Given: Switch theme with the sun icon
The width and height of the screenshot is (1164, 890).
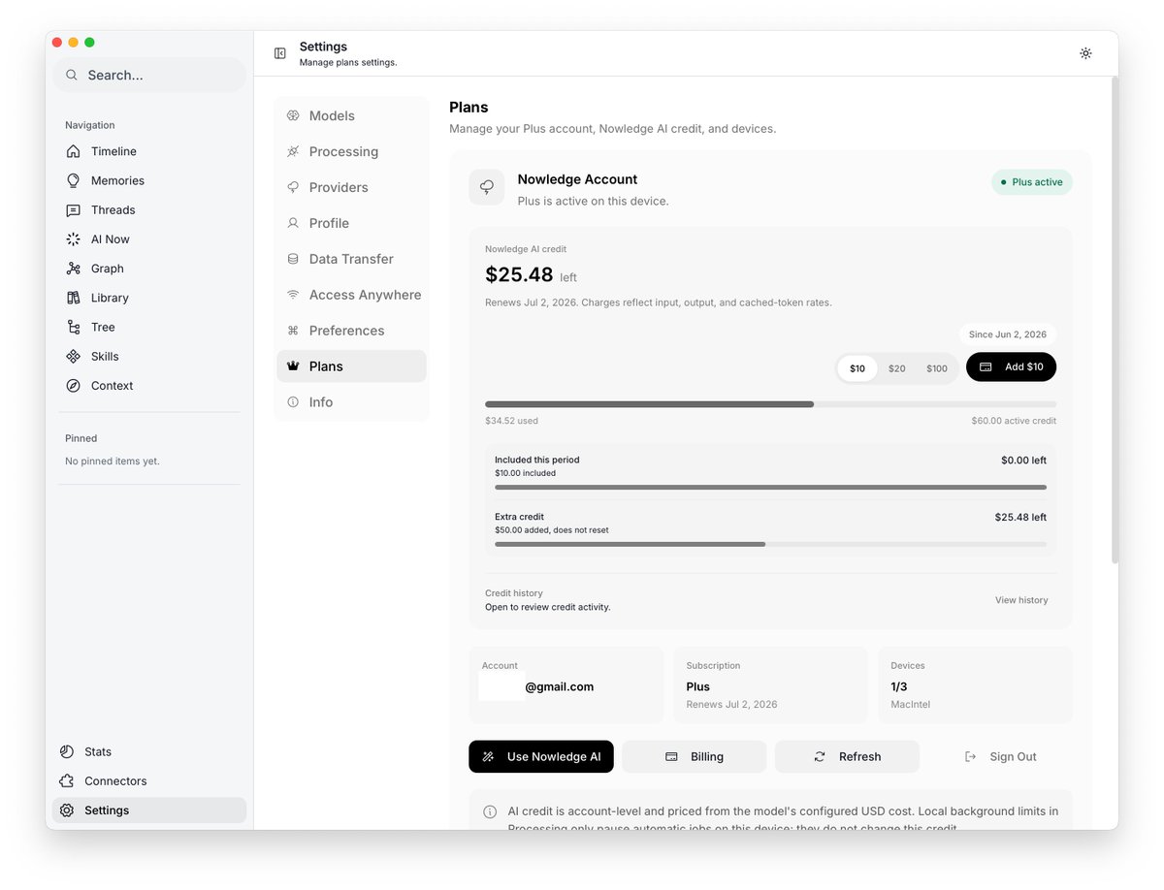Looking at the screenshot, I should tap(1085, 53).
